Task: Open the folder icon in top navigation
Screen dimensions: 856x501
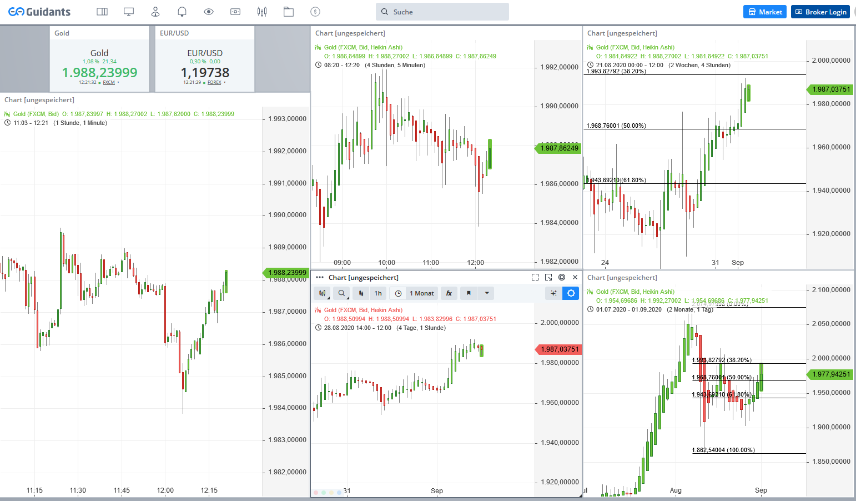Action: (289, 12)
